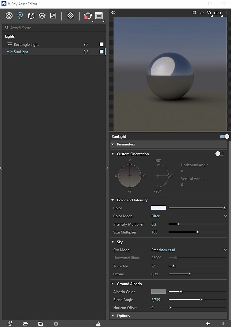231x327 pixels.
Task: Click the save asset floppy icon
Action: pos(41,323)
